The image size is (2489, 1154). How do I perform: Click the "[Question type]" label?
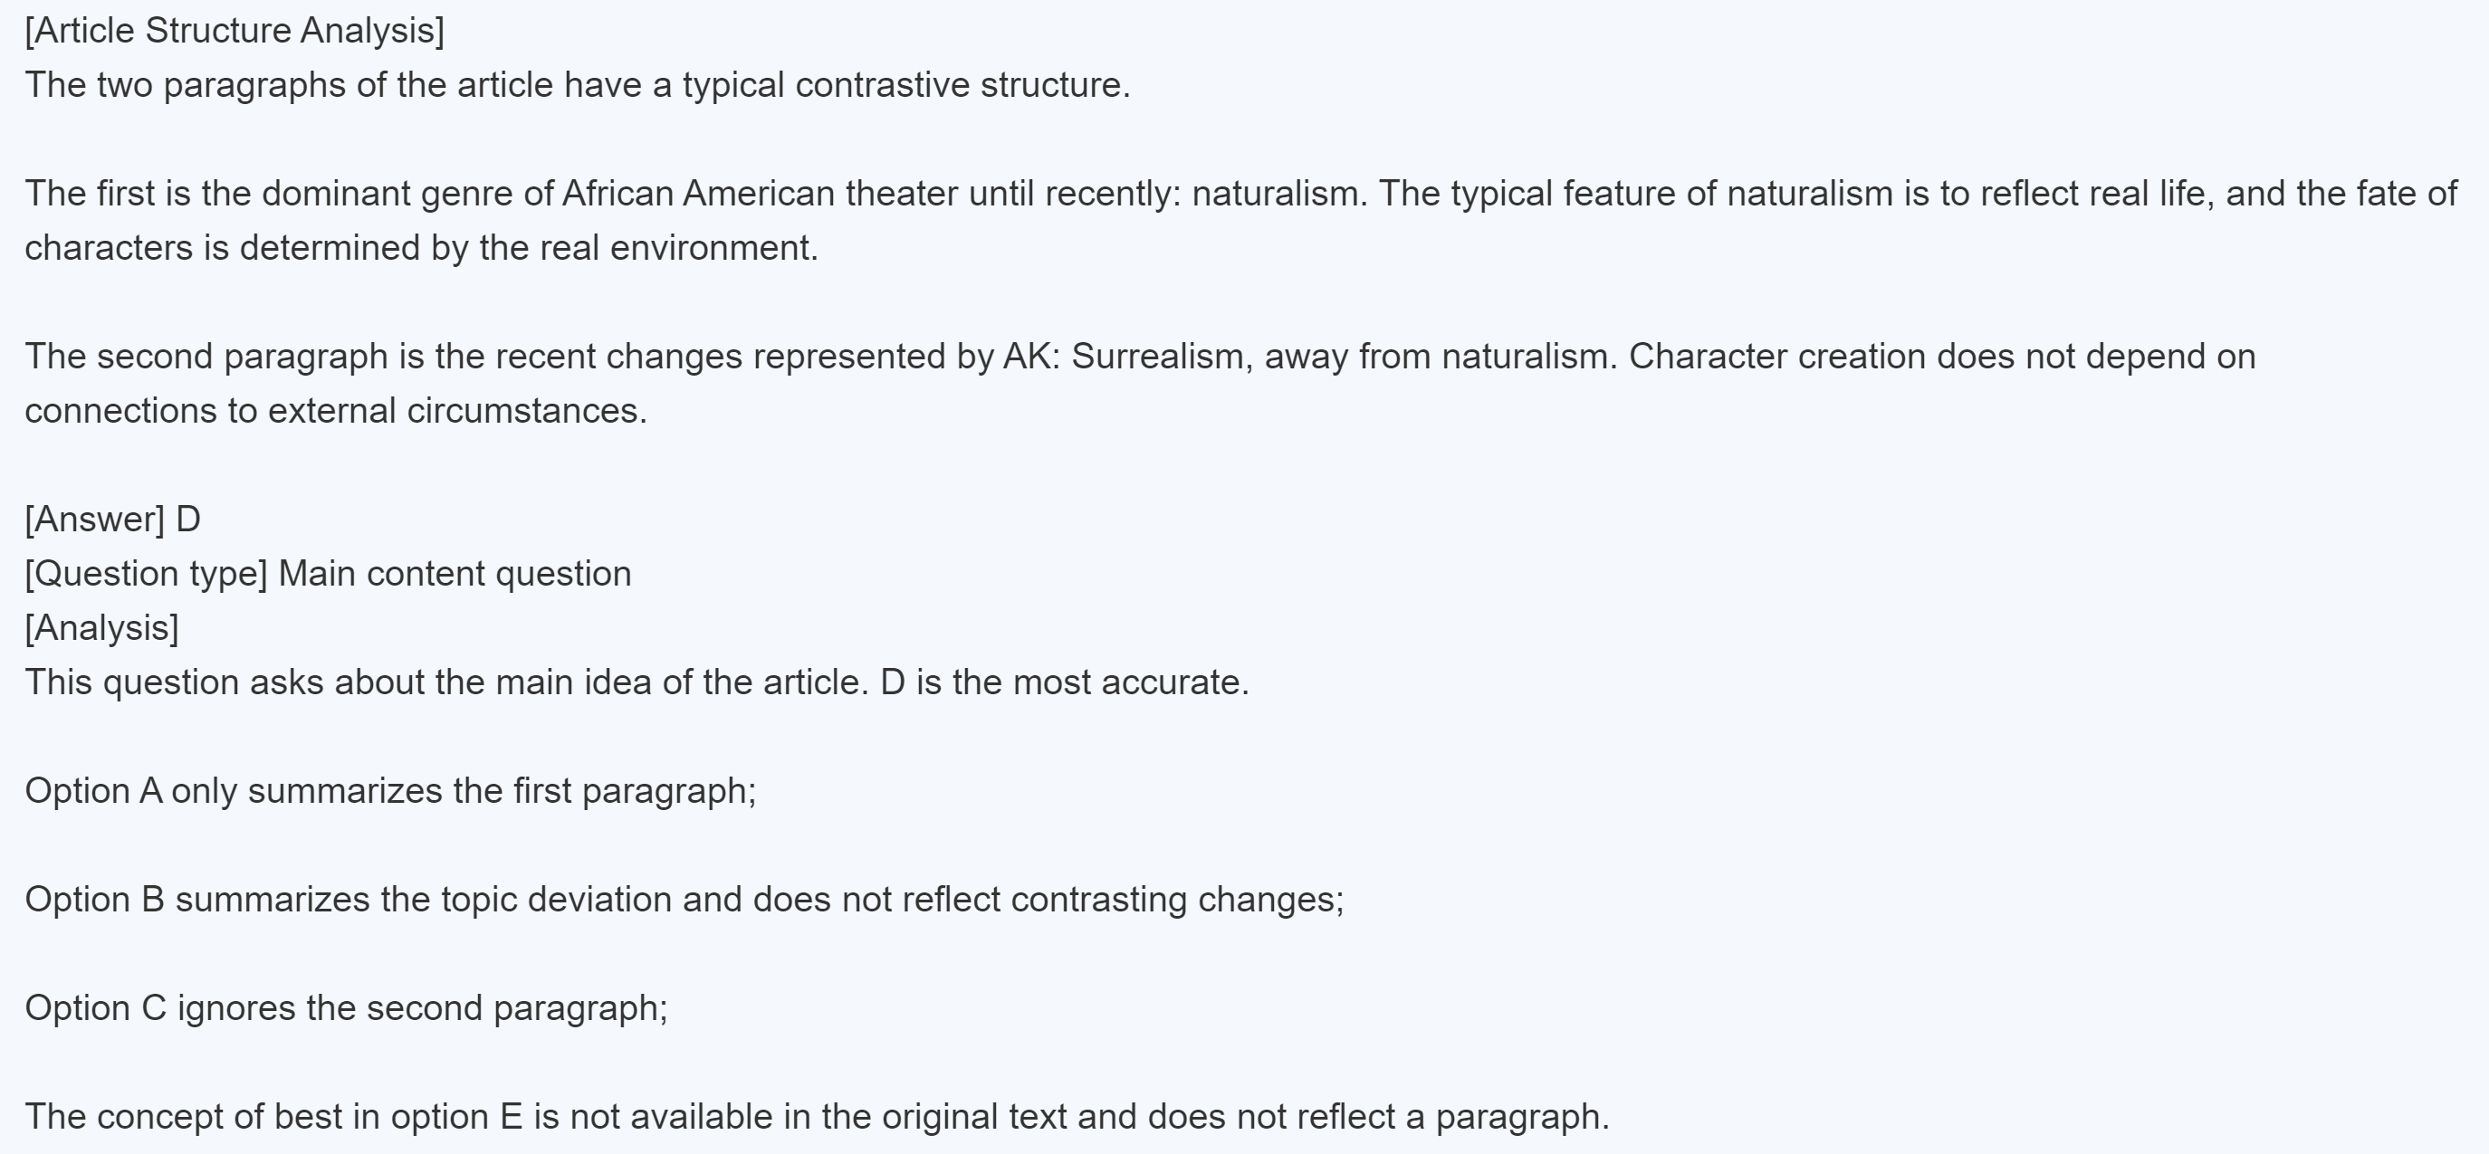(146, 575)
